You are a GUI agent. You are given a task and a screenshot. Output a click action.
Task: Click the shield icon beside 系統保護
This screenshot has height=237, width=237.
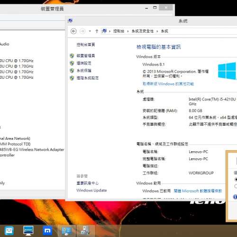(72, 71)
